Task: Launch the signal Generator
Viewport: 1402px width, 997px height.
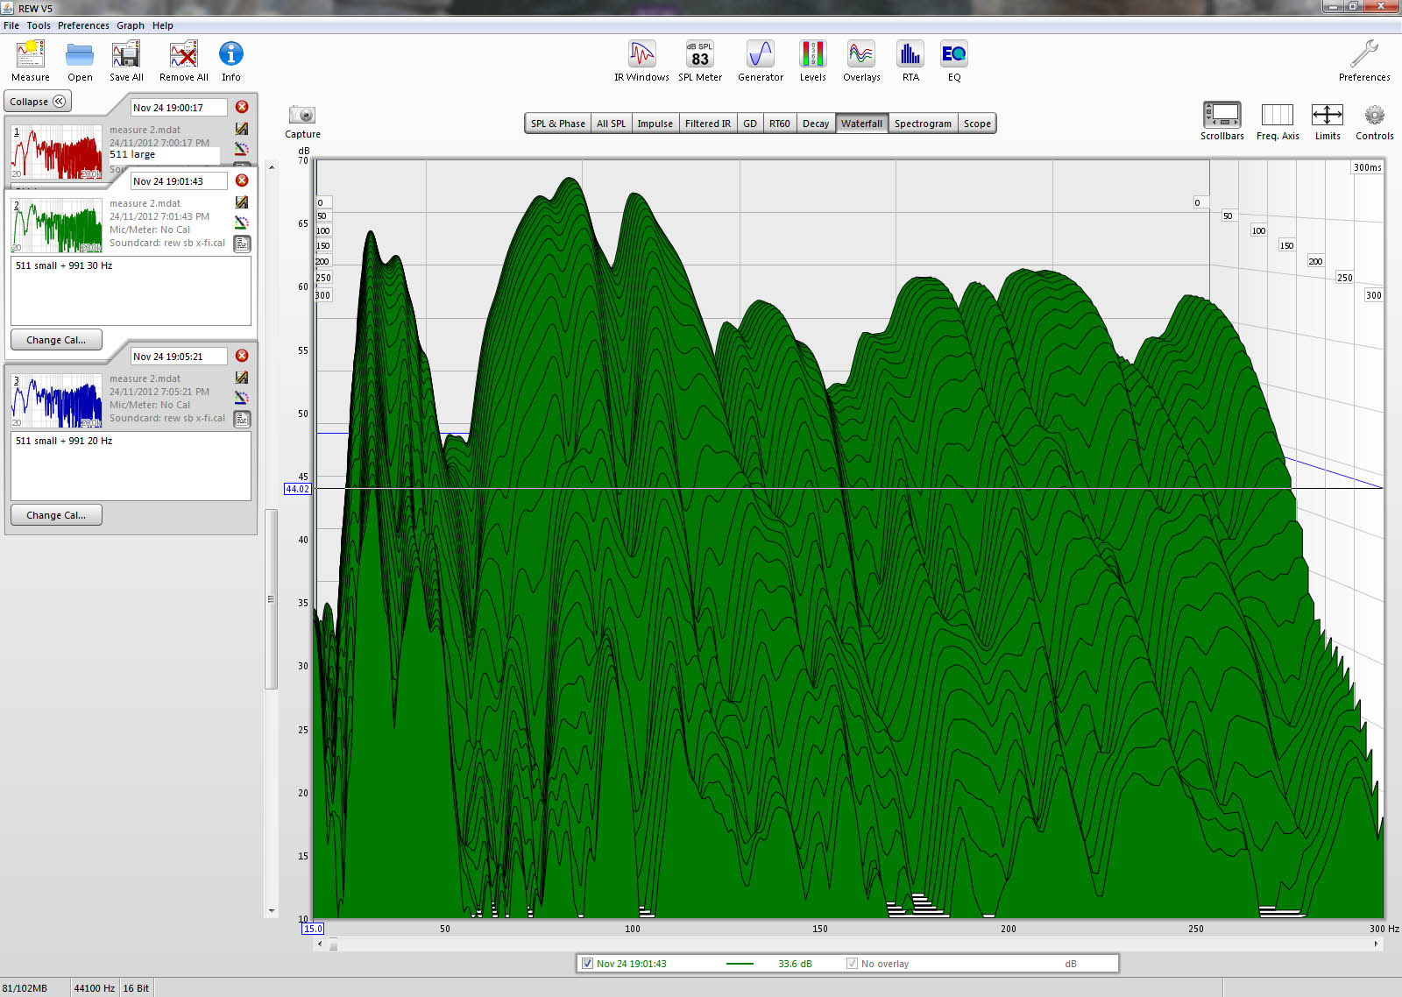Action: coord(760,55)
